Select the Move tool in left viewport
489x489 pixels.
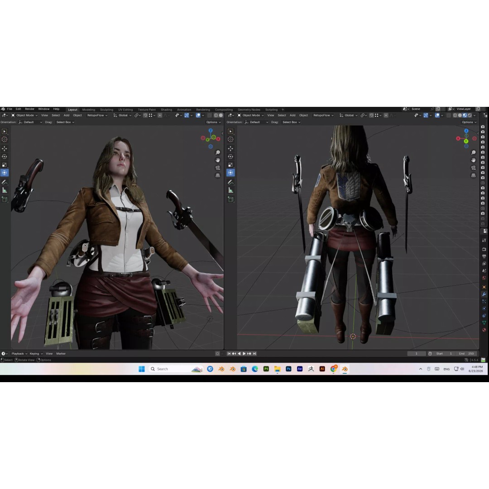5,149
